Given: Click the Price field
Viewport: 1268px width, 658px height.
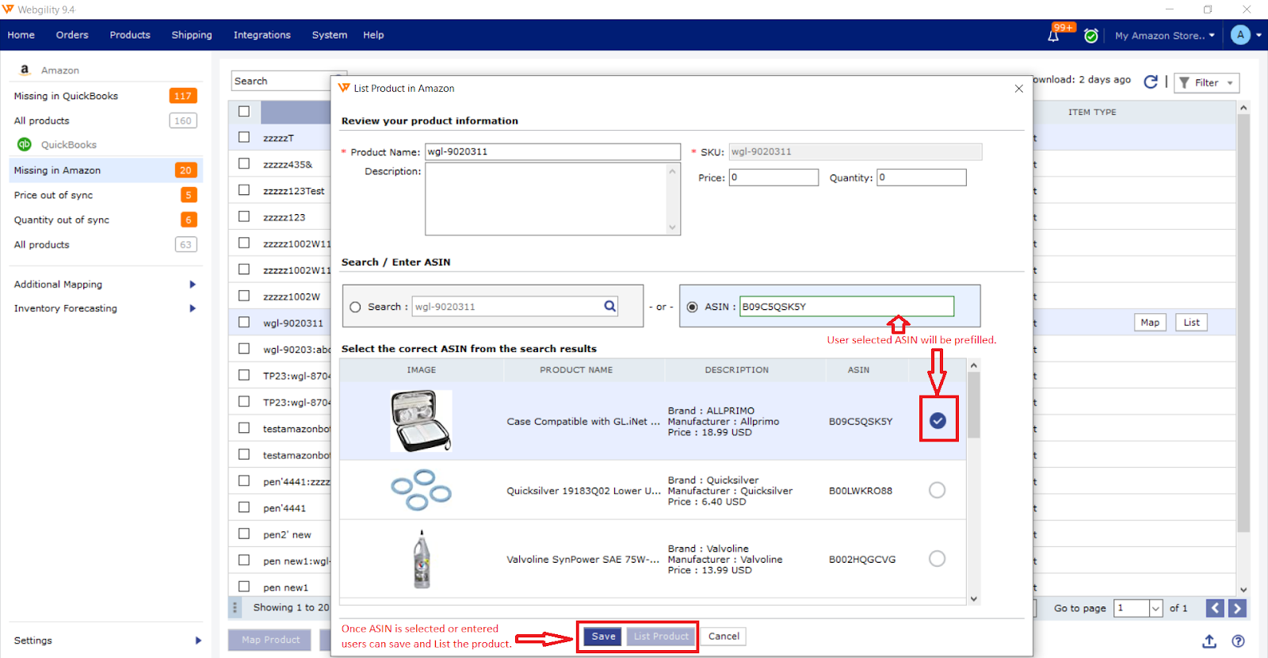Looking at the screenshot, I should (773, 178).
